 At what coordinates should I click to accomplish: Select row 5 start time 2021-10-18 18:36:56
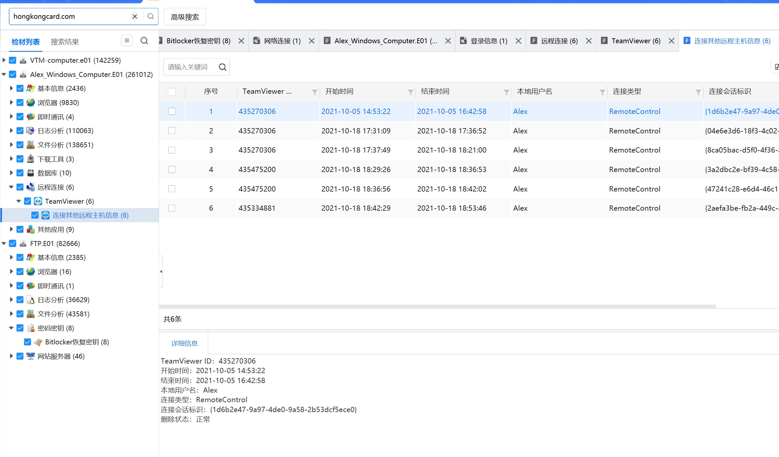click(356, 189)
